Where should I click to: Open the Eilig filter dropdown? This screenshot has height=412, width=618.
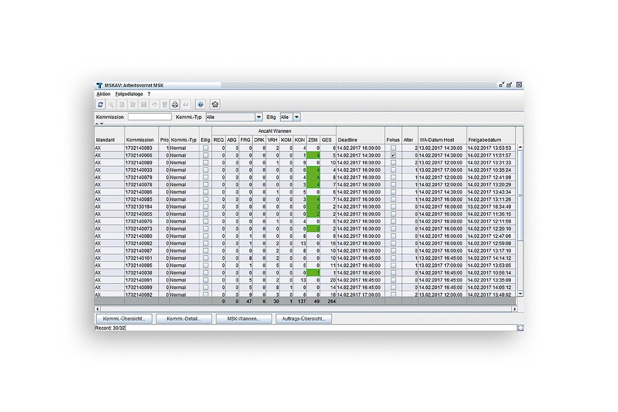[x=297, y=117]
